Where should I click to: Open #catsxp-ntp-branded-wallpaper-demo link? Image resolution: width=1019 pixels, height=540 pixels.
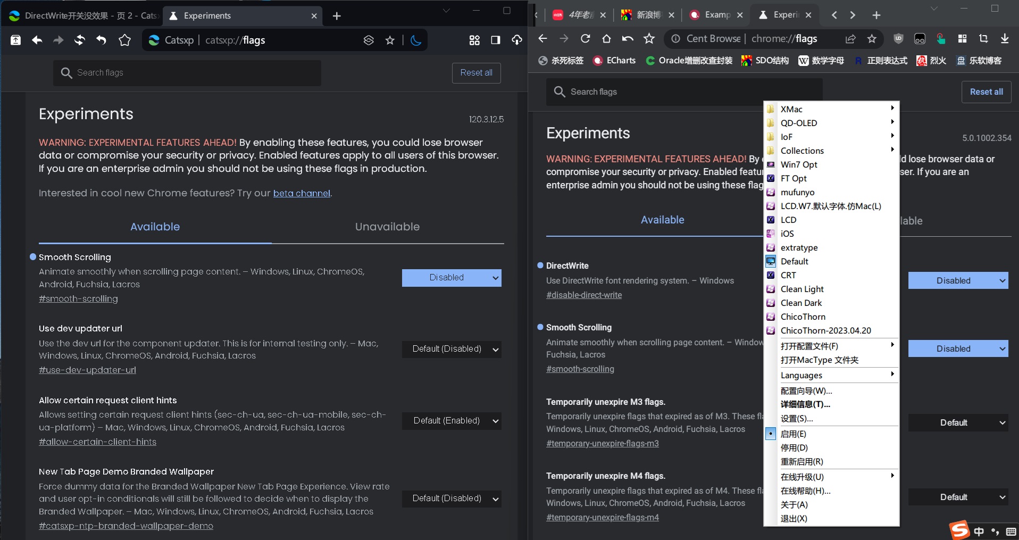coord(126,526)
